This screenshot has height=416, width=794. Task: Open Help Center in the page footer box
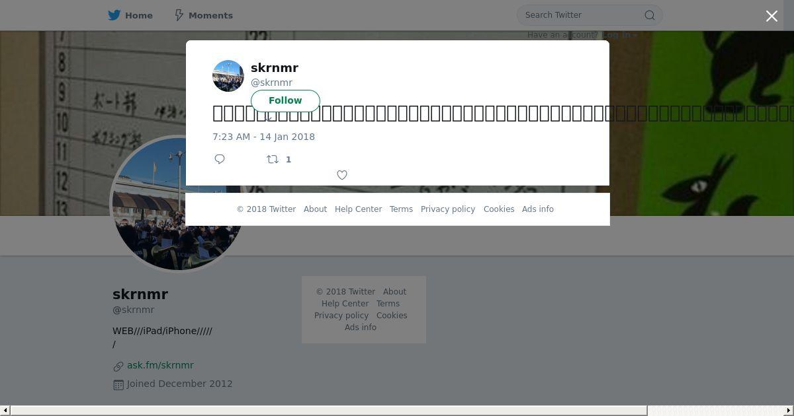point(345,304)
